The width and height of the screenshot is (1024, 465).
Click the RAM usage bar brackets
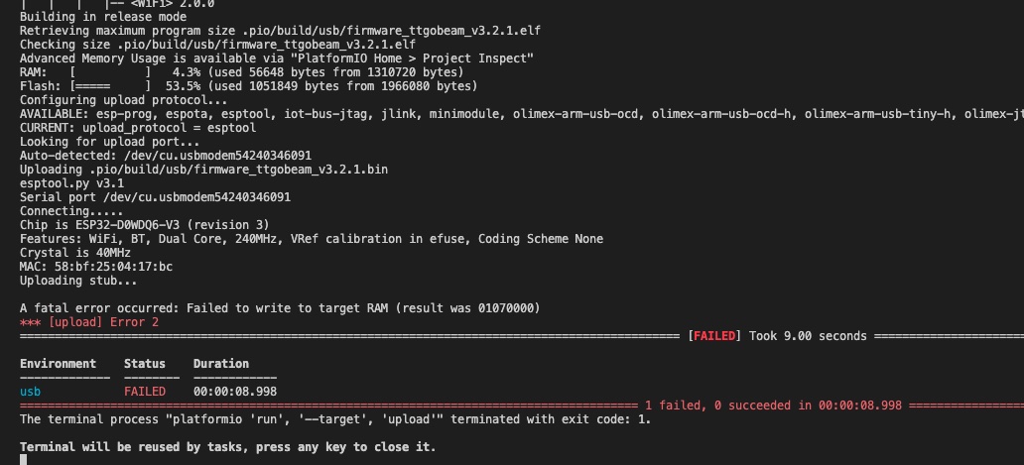[x=111, y=72]
